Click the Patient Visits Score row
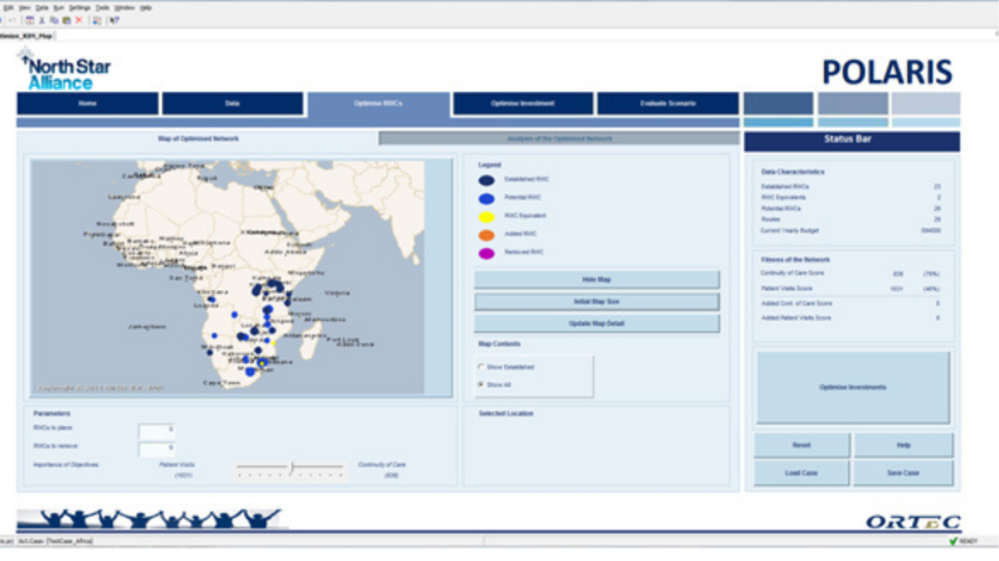999x561 pixels. click(851, 288)
